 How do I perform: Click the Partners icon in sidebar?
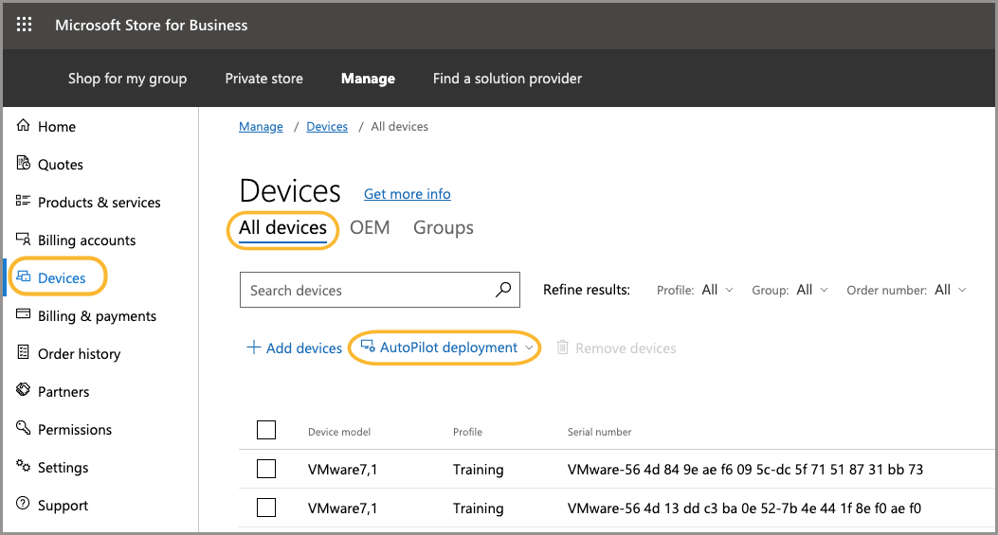pyautogui.click(x=24, y=391)
